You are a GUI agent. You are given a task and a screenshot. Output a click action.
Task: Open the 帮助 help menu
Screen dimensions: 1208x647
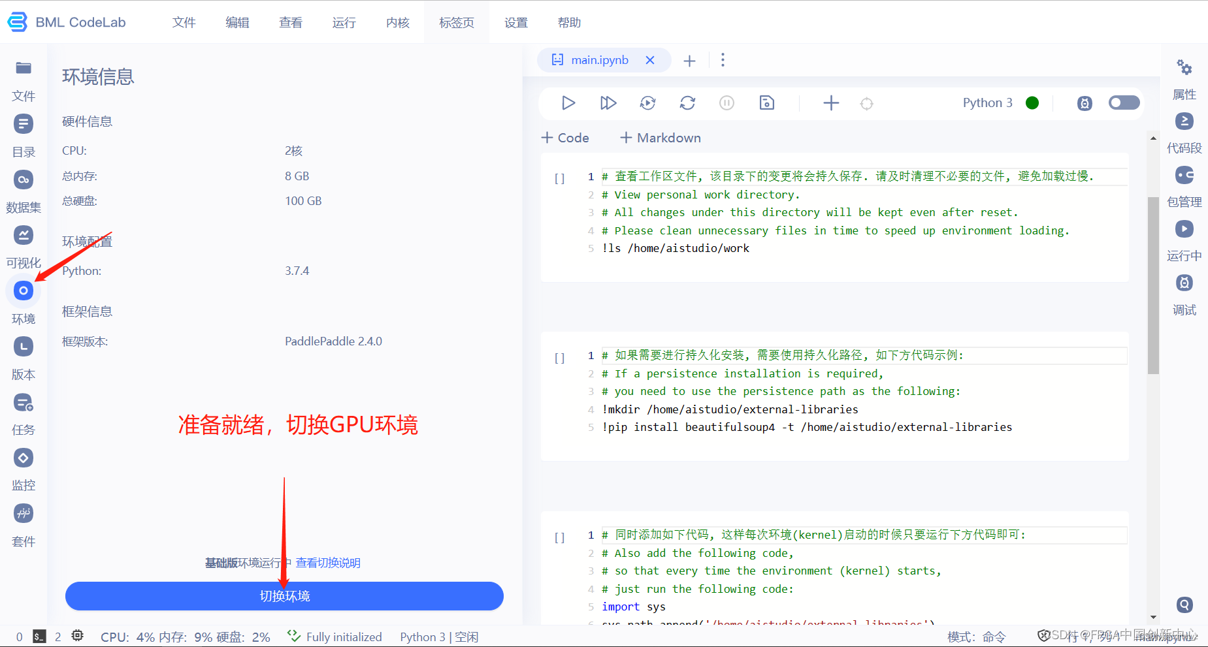click(570, 23)
